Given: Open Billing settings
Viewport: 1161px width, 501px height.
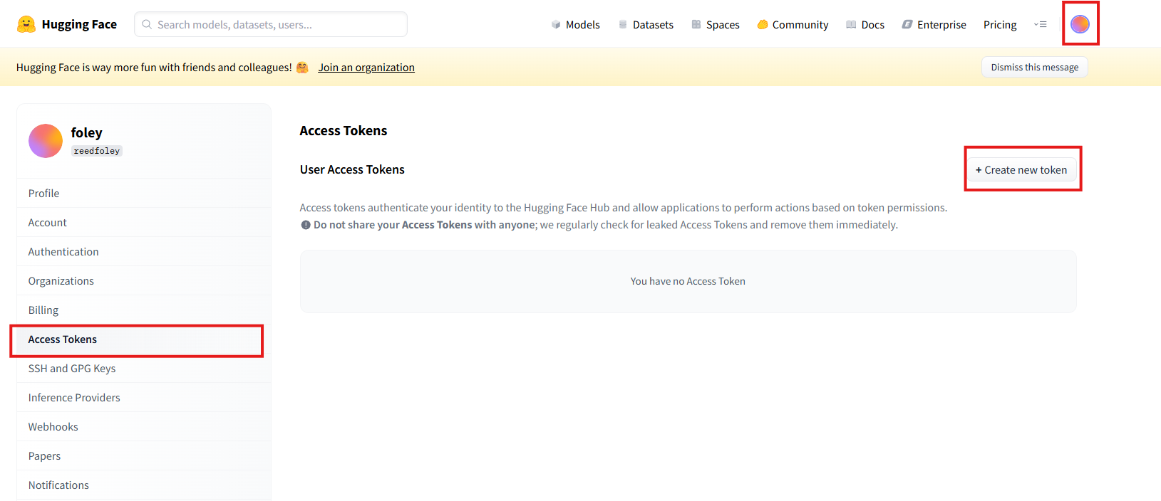Looking at the screenshot, I should pyautogui.click(x=143, y=310).
